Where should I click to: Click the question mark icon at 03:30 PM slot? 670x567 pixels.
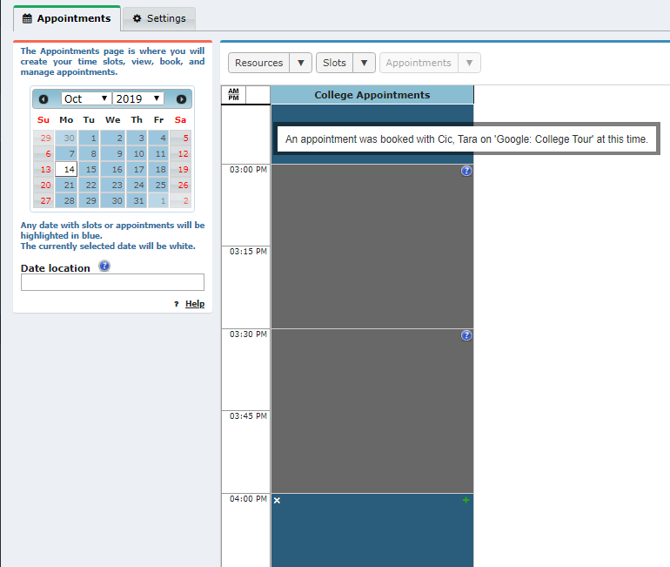pyautogui.click(x=466, y=335)
